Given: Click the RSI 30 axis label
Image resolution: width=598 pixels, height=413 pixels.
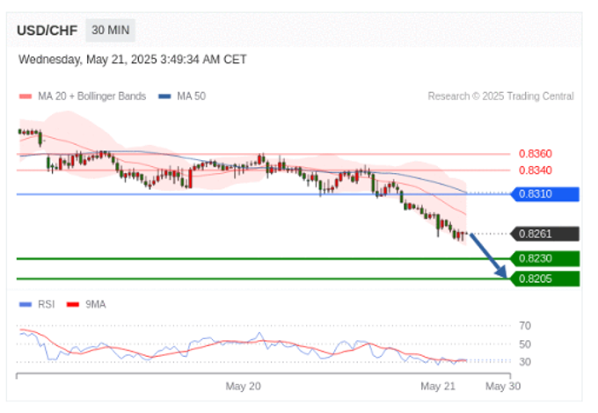Looking at the screenshot, I should [525, 362].
